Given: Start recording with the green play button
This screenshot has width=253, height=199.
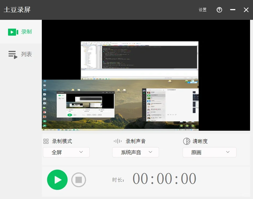Looking at the screenshot, I should point(57,180).
